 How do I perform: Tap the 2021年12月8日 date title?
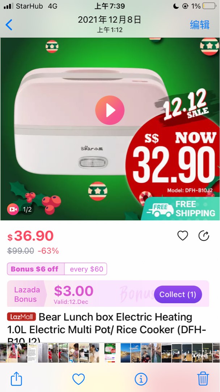point(110,20)
